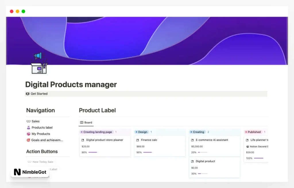Click the $89.00 price value
294x188 pixels.
point(140,147)
